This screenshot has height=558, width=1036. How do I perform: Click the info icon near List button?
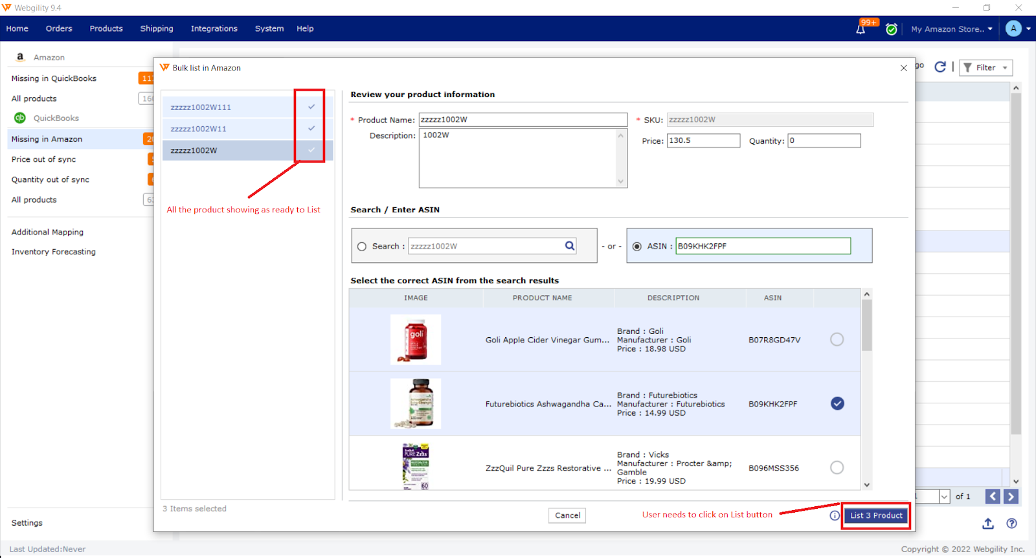[835, 515]
